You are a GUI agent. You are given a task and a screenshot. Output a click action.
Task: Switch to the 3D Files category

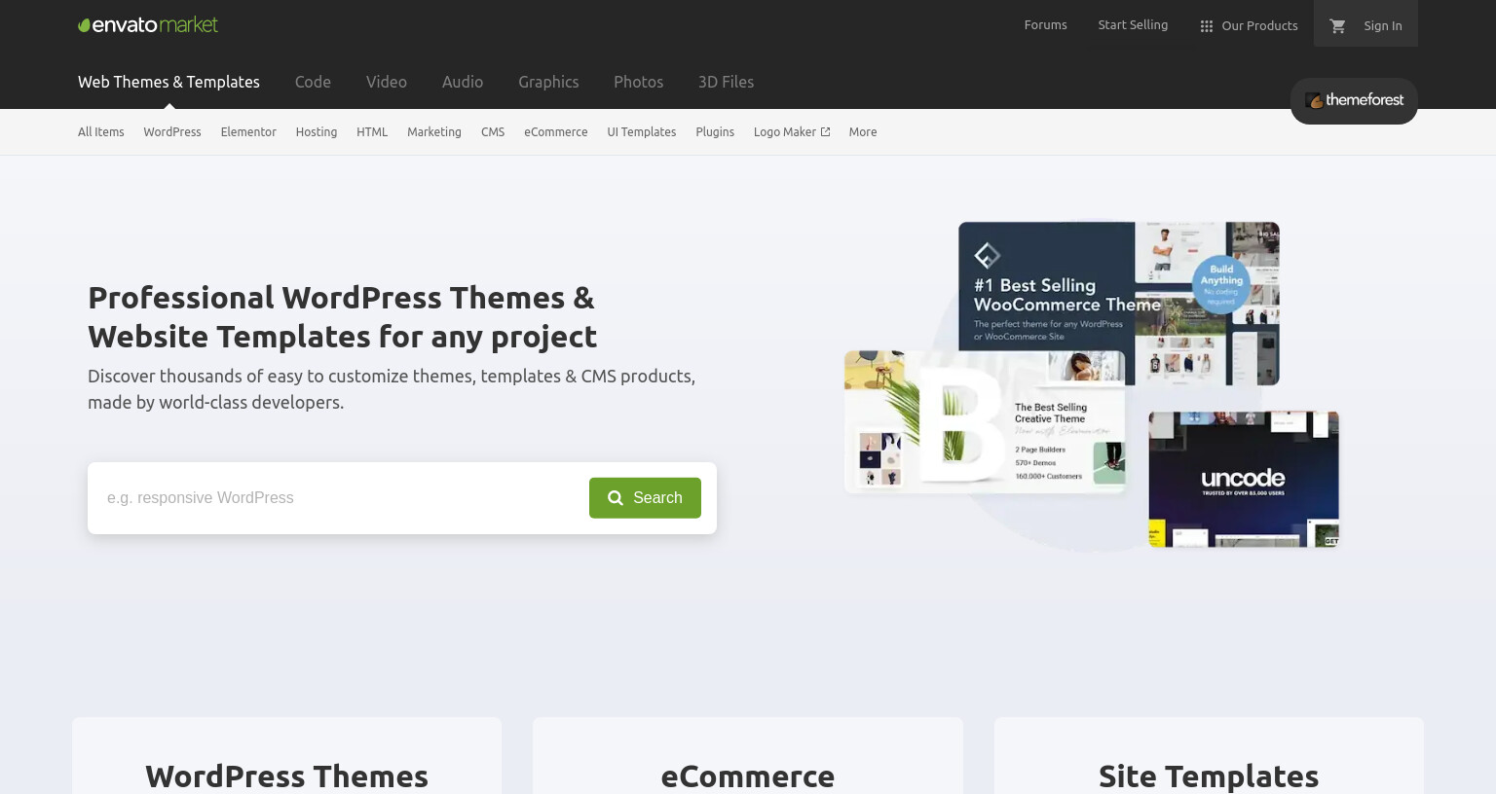tap(726, 82)
